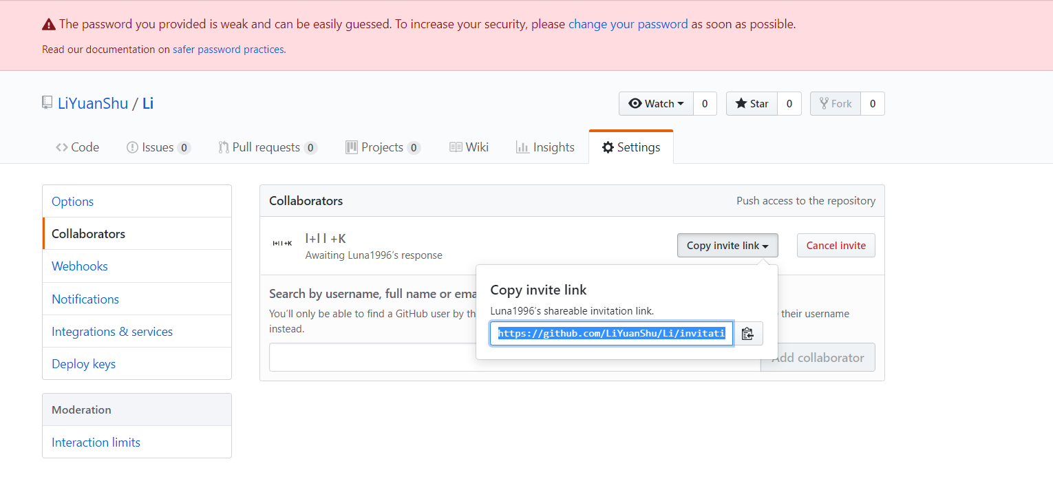Open the Watch dropdown
Screen dimensions: 1053x490
click(657, 104)
